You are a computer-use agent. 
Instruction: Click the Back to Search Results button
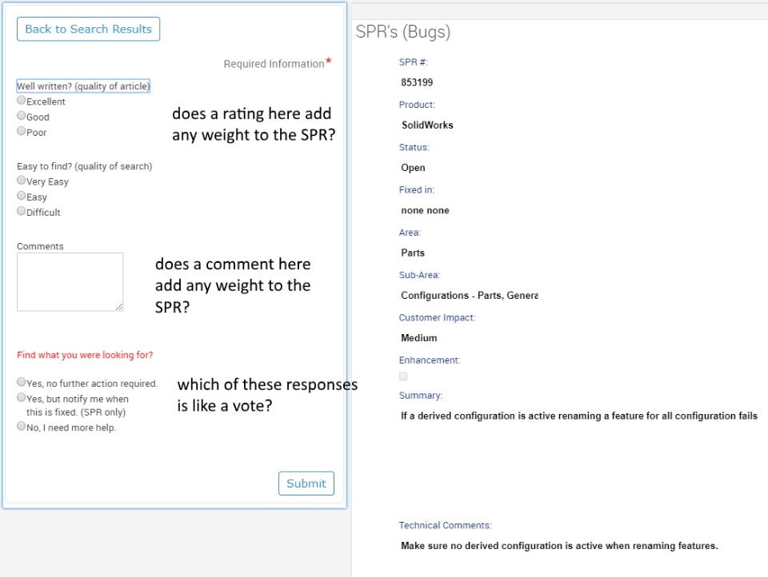coord(88,29)
